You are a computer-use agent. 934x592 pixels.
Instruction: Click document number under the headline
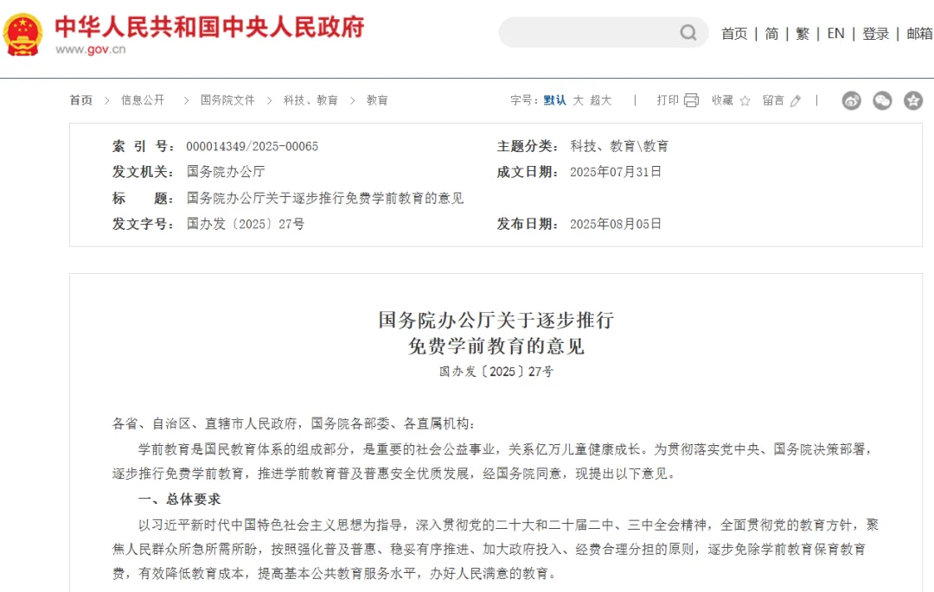pos(496,372)
